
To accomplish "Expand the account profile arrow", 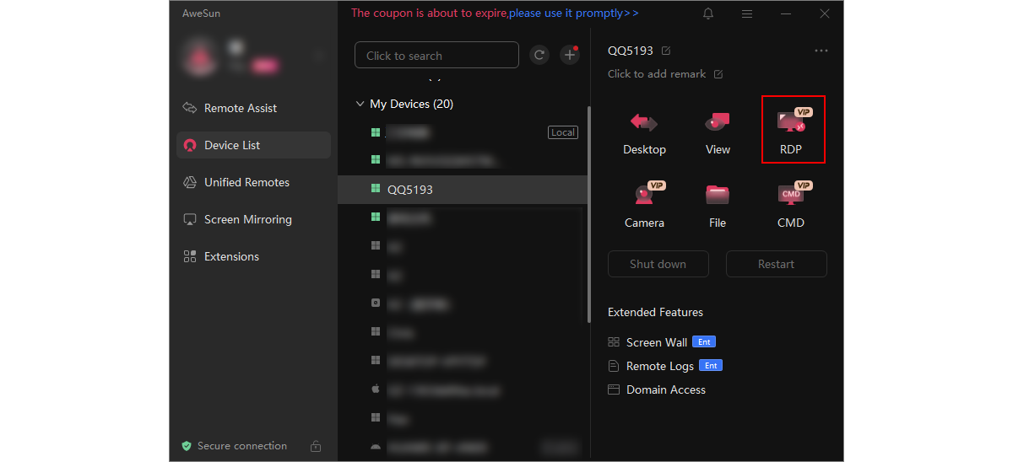I will pyautogui.click(x=320, y=56).
